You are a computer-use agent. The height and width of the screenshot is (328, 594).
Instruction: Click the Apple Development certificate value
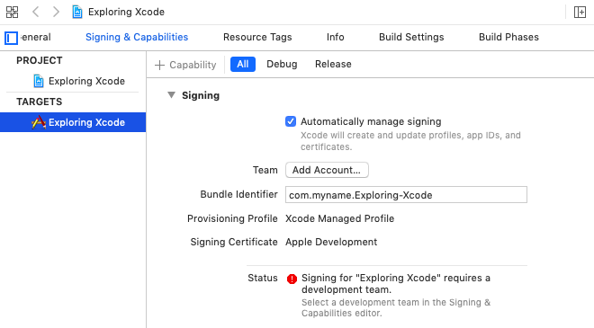point(331,242)
